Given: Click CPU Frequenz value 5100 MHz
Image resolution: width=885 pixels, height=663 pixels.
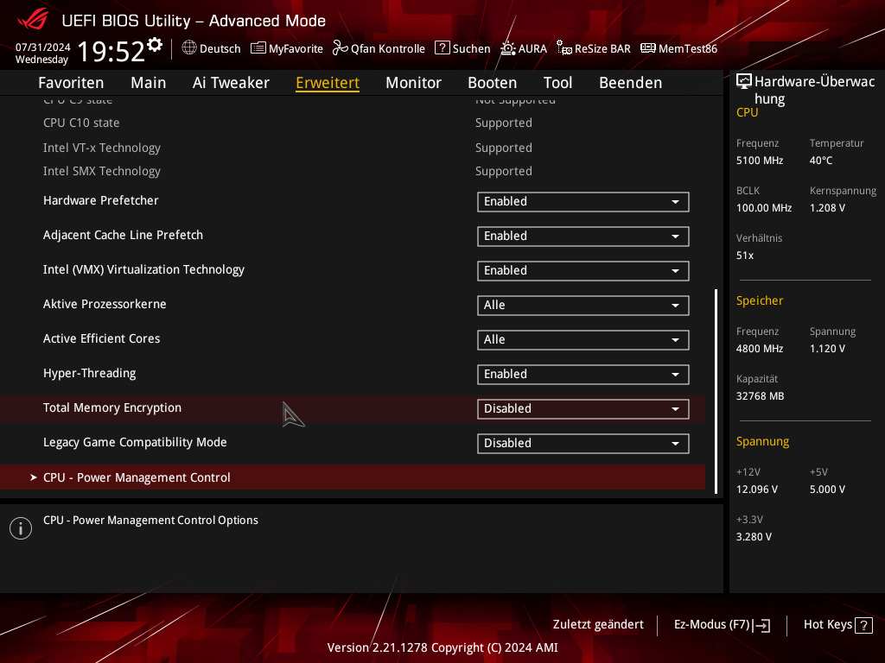Looking at the screenshot, I should (760, 161).
